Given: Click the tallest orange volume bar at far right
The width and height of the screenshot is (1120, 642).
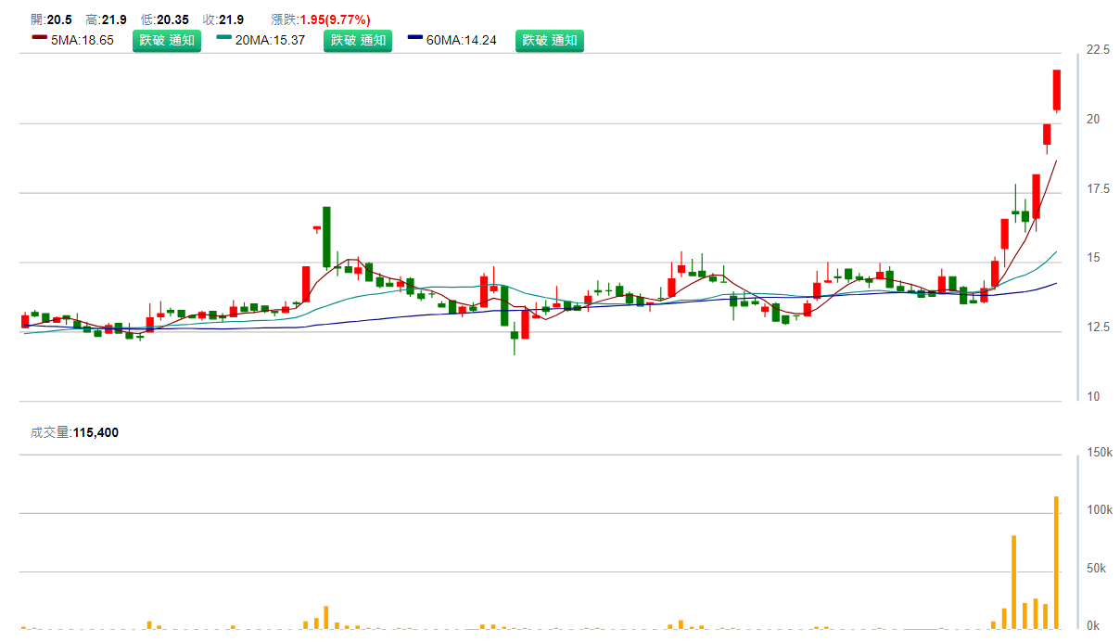Looking at the screenshot, I should coord(1056,562).
